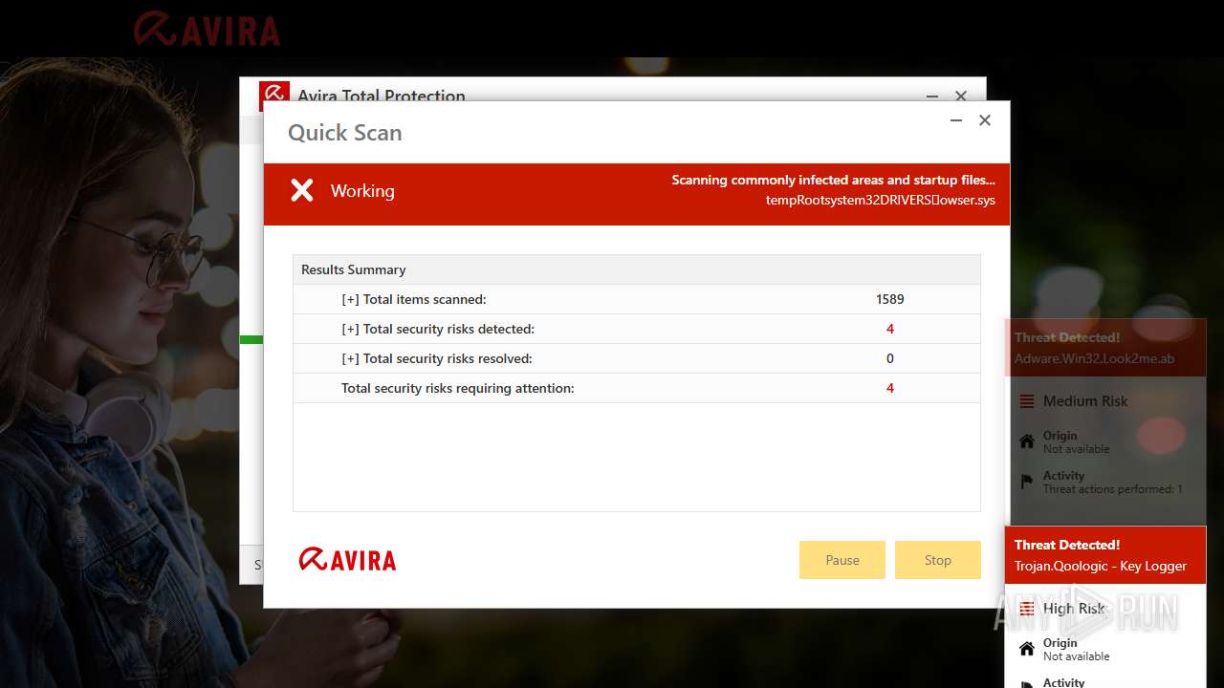Click Origin home icon in Adware popup
This screenshot has width=1224, height=688.
point(1027,441)
